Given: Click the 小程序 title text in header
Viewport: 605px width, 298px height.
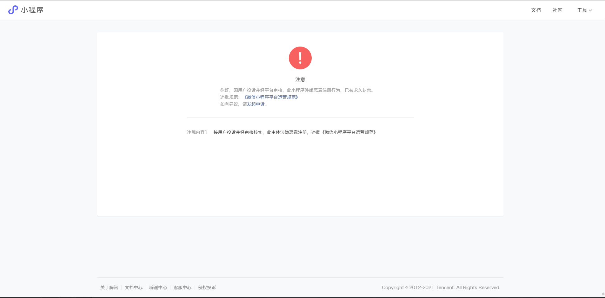Looking at the screenshot, I should point(32,10).
